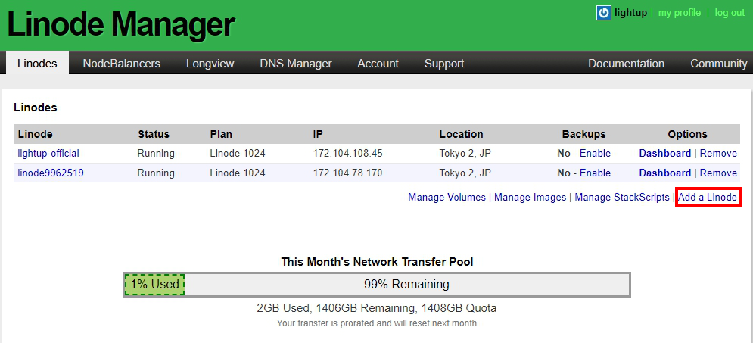Open the Linodes tab

click(x=37, y=64)
